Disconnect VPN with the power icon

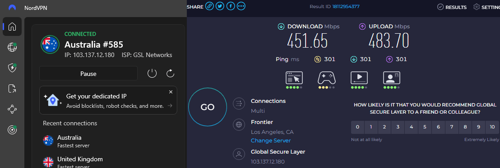point(152,74)
